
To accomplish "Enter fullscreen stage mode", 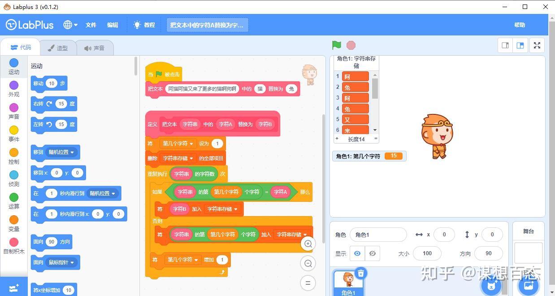I will pyautogui.click(x=537, y=45).
